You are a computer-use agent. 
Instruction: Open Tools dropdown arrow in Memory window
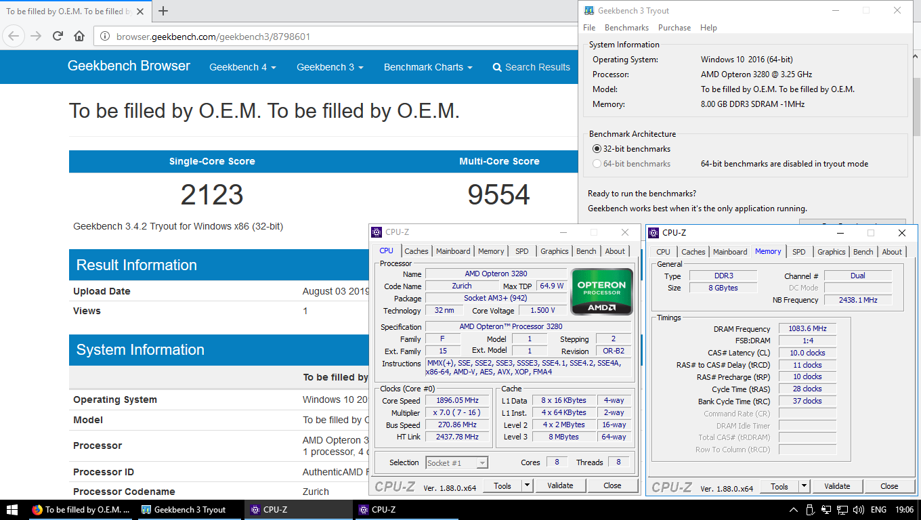805,486
